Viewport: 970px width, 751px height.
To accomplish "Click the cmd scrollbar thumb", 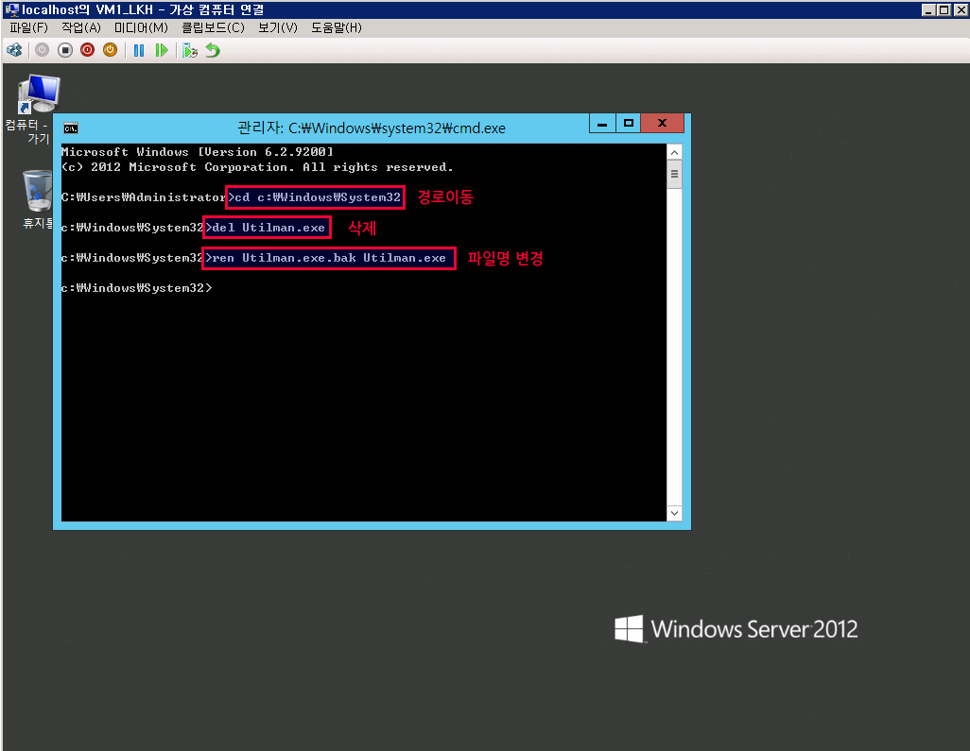I will [x=674, y=174].
